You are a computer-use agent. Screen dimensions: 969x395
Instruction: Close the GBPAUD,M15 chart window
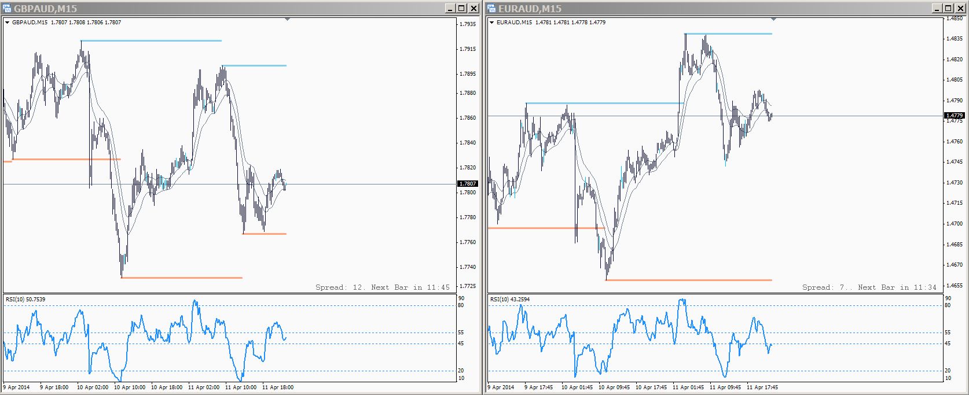[474, 8]
